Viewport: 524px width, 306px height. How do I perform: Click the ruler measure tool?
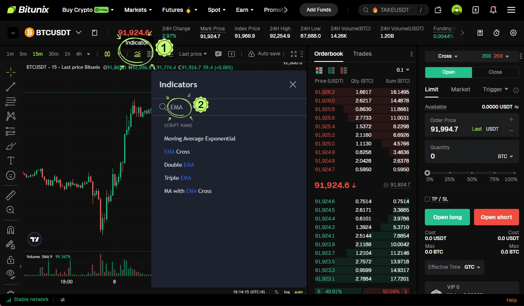[11, 195]
